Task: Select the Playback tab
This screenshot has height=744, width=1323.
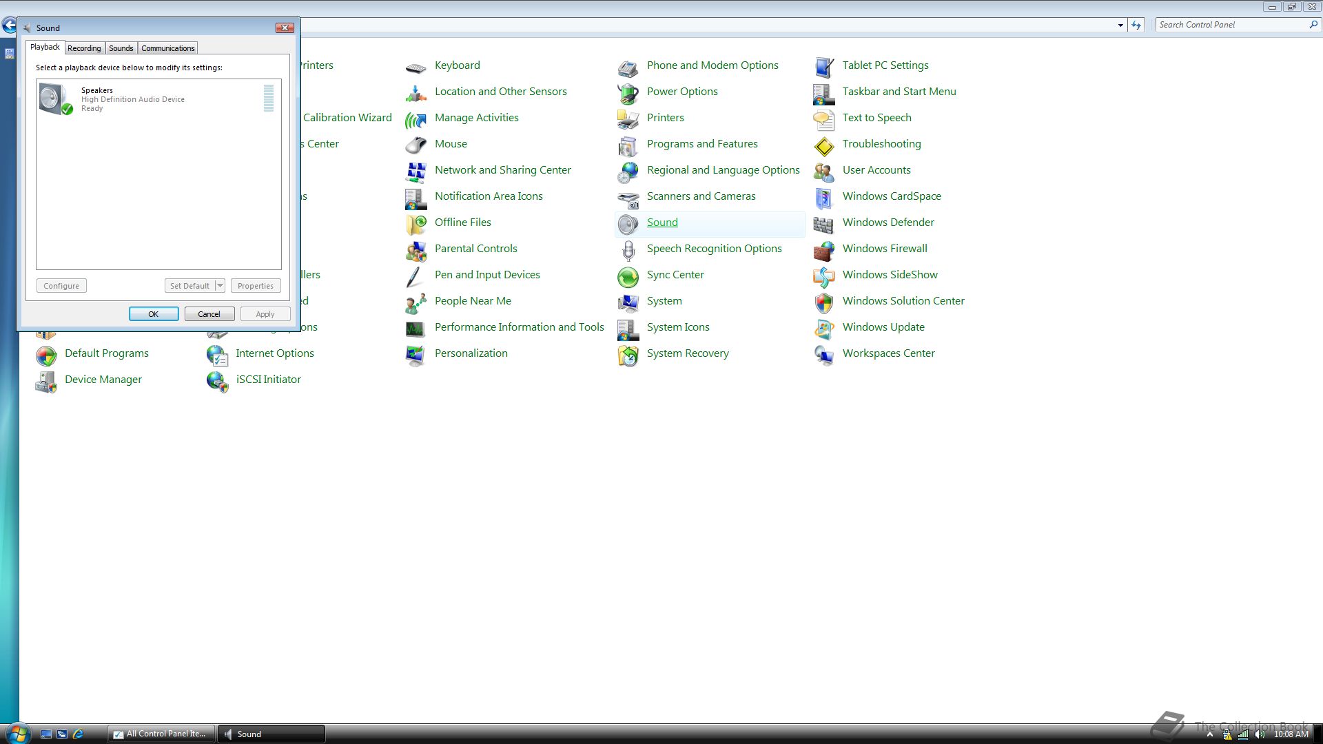Action: coord(45,47)
